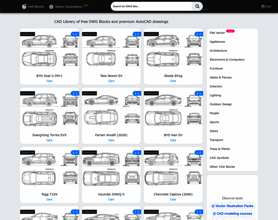Click the BYD Seal U DM-I title
This screenshot has height=220, width=278.
pos(49,76)
